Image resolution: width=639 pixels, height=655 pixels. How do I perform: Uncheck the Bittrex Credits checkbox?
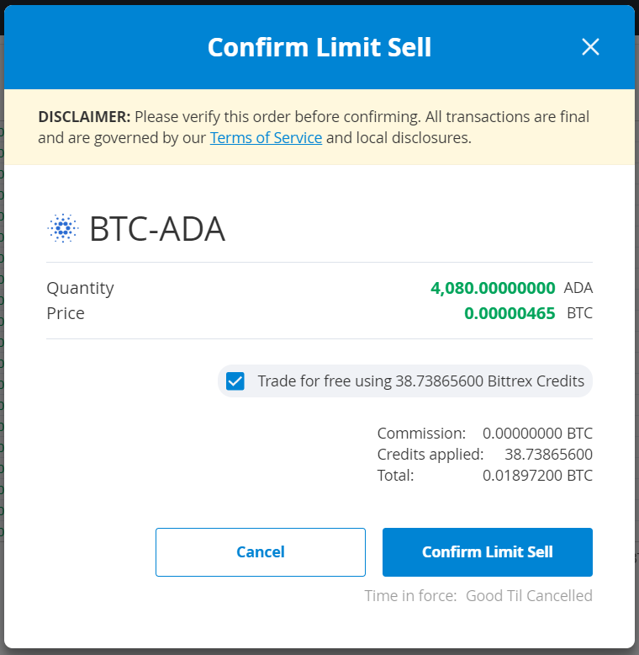[x=235, y=381]
